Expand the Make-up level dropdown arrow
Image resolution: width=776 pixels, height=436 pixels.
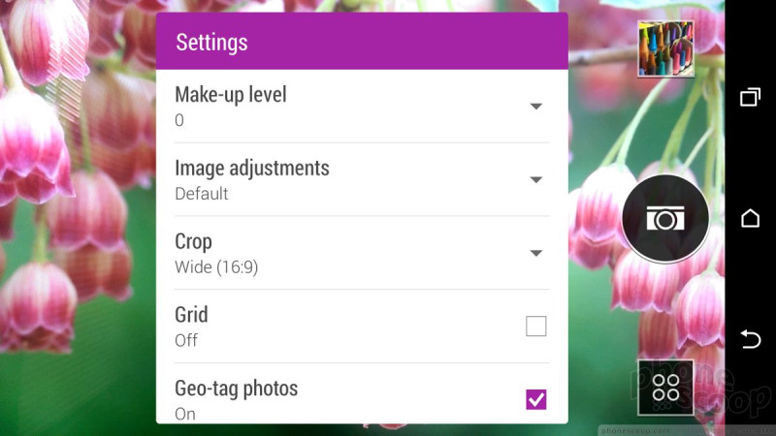click(536, 107)
